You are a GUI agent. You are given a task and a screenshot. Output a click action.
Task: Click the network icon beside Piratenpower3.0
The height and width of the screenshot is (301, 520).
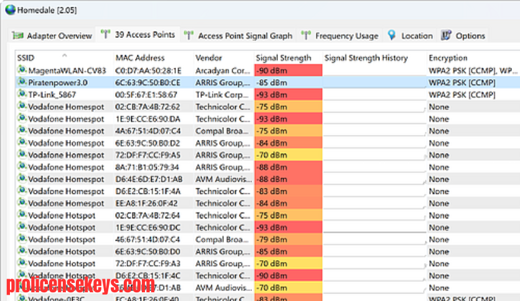(x=22, y=82)
